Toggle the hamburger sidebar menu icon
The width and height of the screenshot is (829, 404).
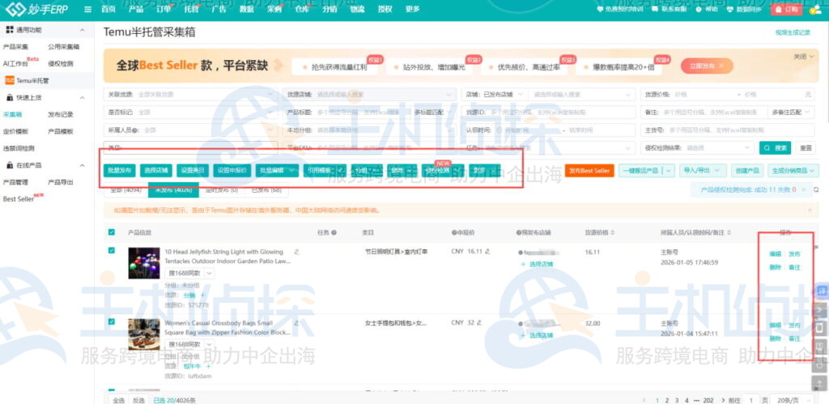click(87, 9)
